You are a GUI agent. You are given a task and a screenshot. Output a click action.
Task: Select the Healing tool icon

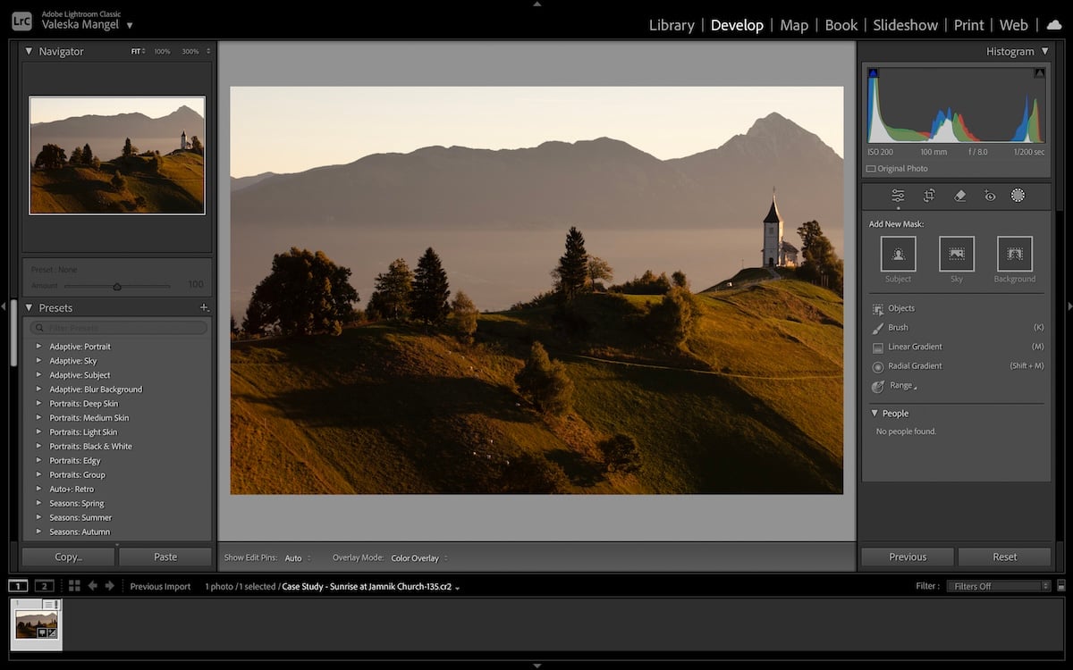click(959, 195)
